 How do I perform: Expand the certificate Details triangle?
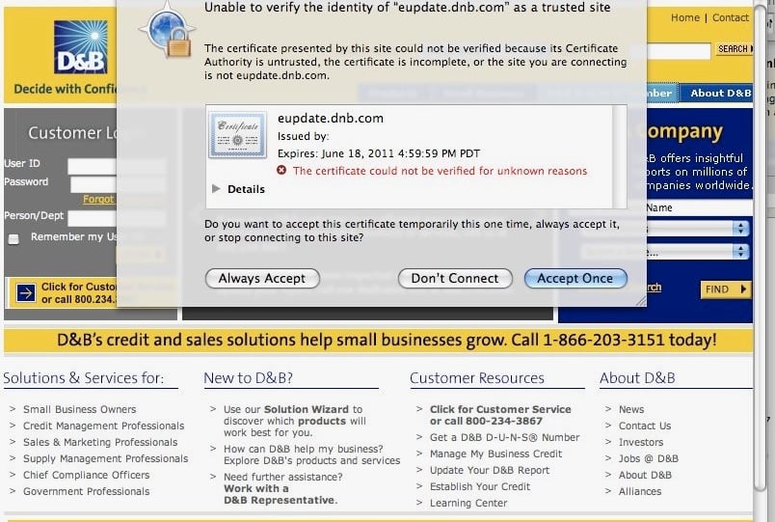216,188
